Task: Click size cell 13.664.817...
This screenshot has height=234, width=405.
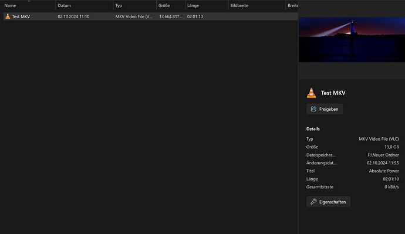Action: (171, 16)
